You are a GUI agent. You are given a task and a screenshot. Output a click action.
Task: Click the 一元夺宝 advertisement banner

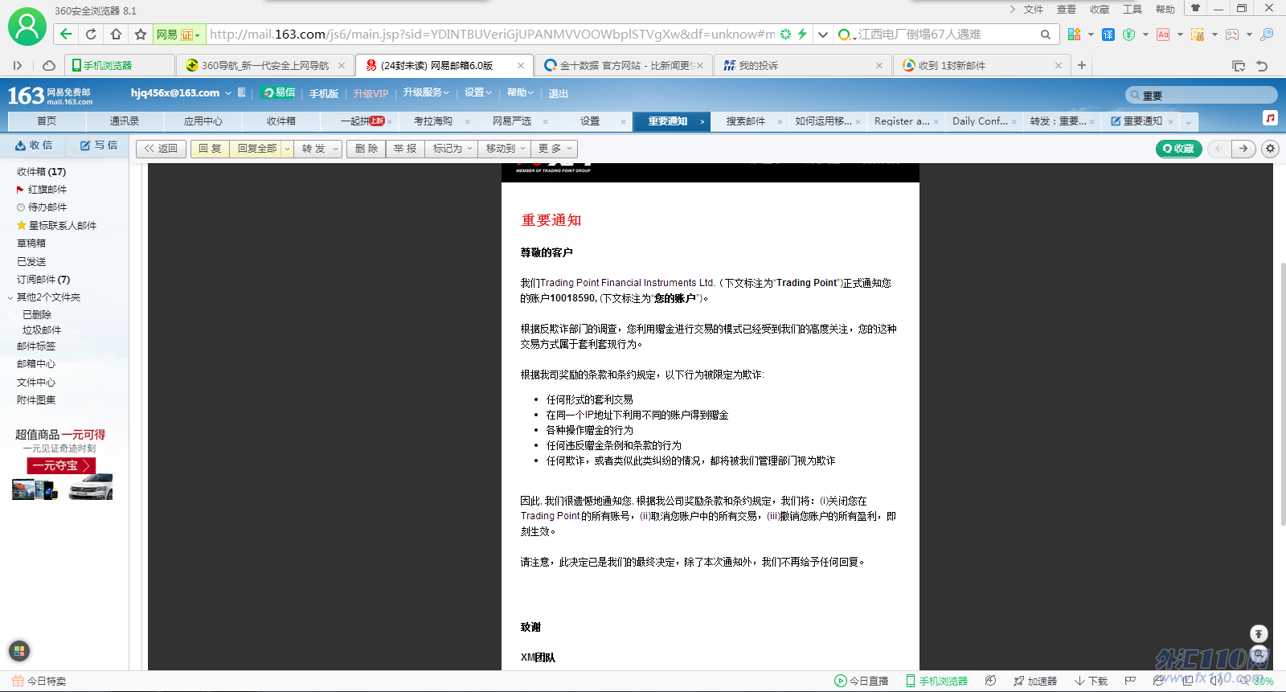coord(61,465)
